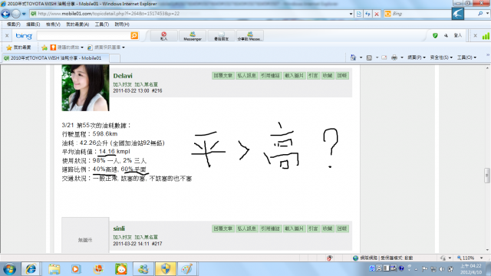The height and width of the screenshot is (276, 491).
Task: Open Bing toolbar wrench settings icon
Action: tap(446, 36)
